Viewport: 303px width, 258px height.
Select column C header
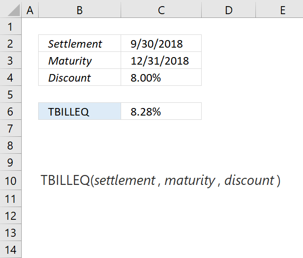[161, 9]
